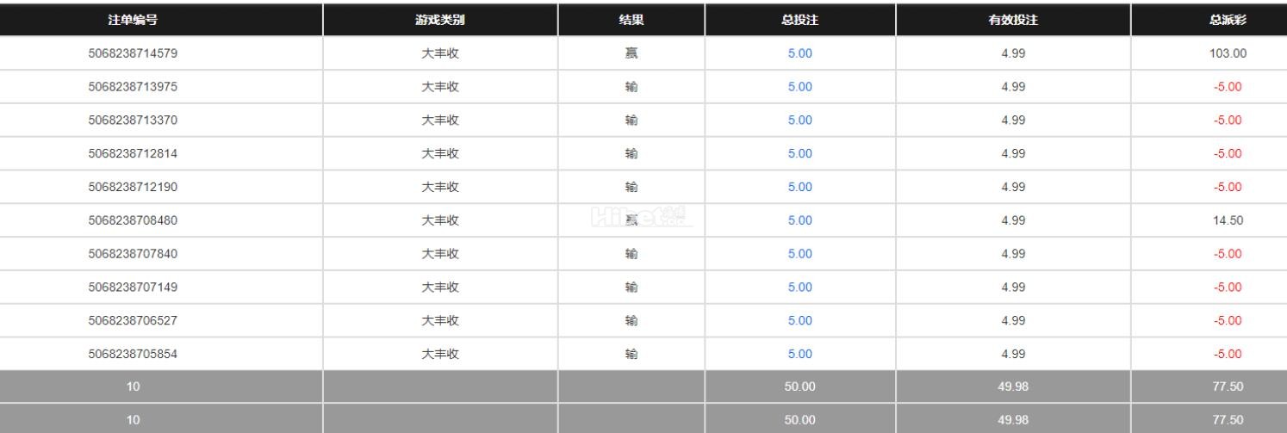Click the 103.00 payout value
Viewport: 1287px width, 433px height.
point(1228,53)
